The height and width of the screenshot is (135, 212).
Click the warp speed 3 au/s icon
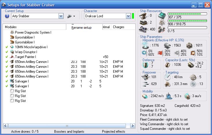pyautogui.click(x=187, y=96)
